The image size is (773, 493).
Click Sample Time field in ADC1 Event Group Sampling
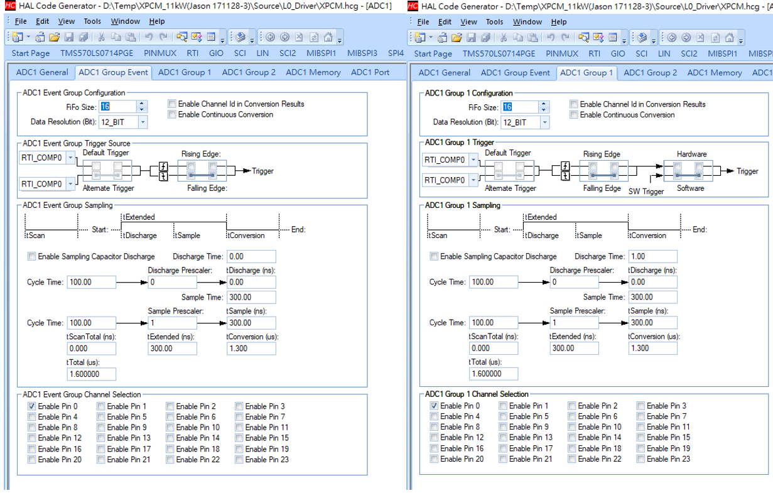click(x=251, y=298)
